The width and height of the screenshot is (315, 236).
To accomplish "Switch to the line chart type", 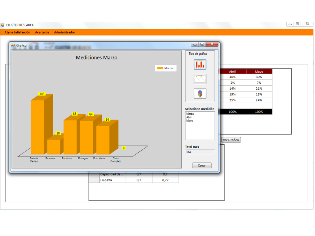I will coord(200,79).
